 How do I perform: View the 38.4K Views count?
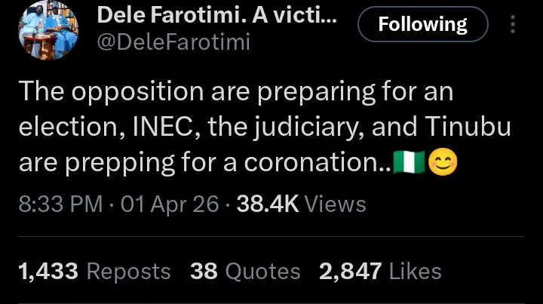[302, 204]
